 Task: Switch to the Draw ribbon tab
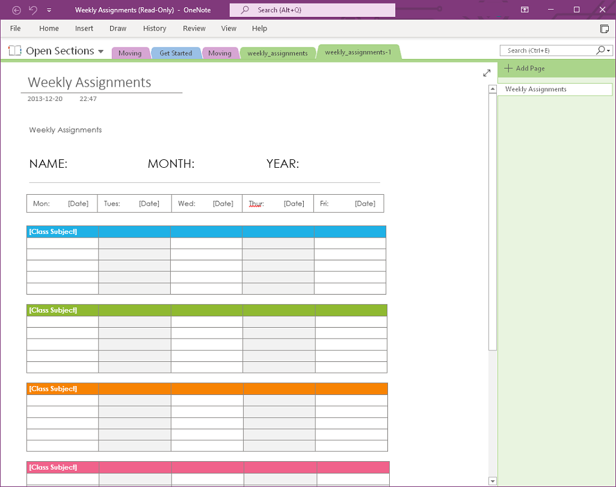pyautogui.click(x=118, y=28)
